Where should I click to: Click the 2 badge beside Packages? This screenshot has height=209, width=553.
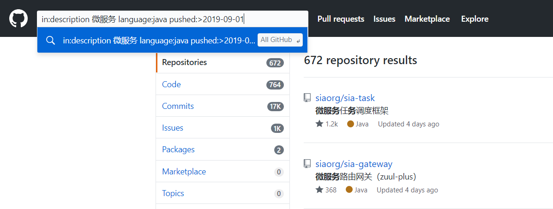[279, 150]
